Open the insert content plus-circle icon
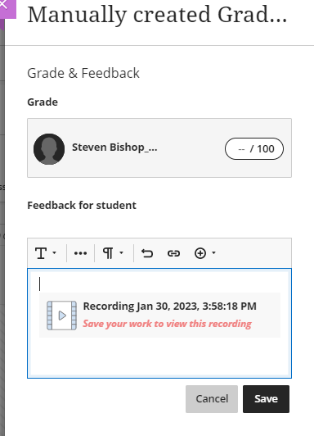This screenshot has width=314, height=436. (200, 253)
